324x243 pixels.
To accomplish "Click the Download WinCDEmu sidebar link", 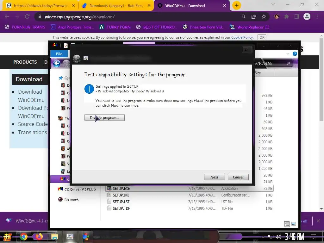I will pos(31,96).
